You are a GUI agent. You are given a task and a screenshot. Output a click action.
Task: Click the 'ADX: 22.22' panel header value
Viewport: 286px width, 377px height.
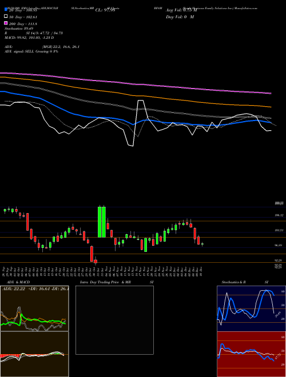pyautogui.click(x=14, y=288)
